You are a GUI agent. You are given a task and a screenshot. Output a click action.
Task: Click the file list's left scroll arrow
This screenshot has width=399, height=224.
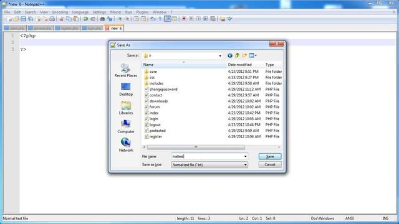click(144, 147)
